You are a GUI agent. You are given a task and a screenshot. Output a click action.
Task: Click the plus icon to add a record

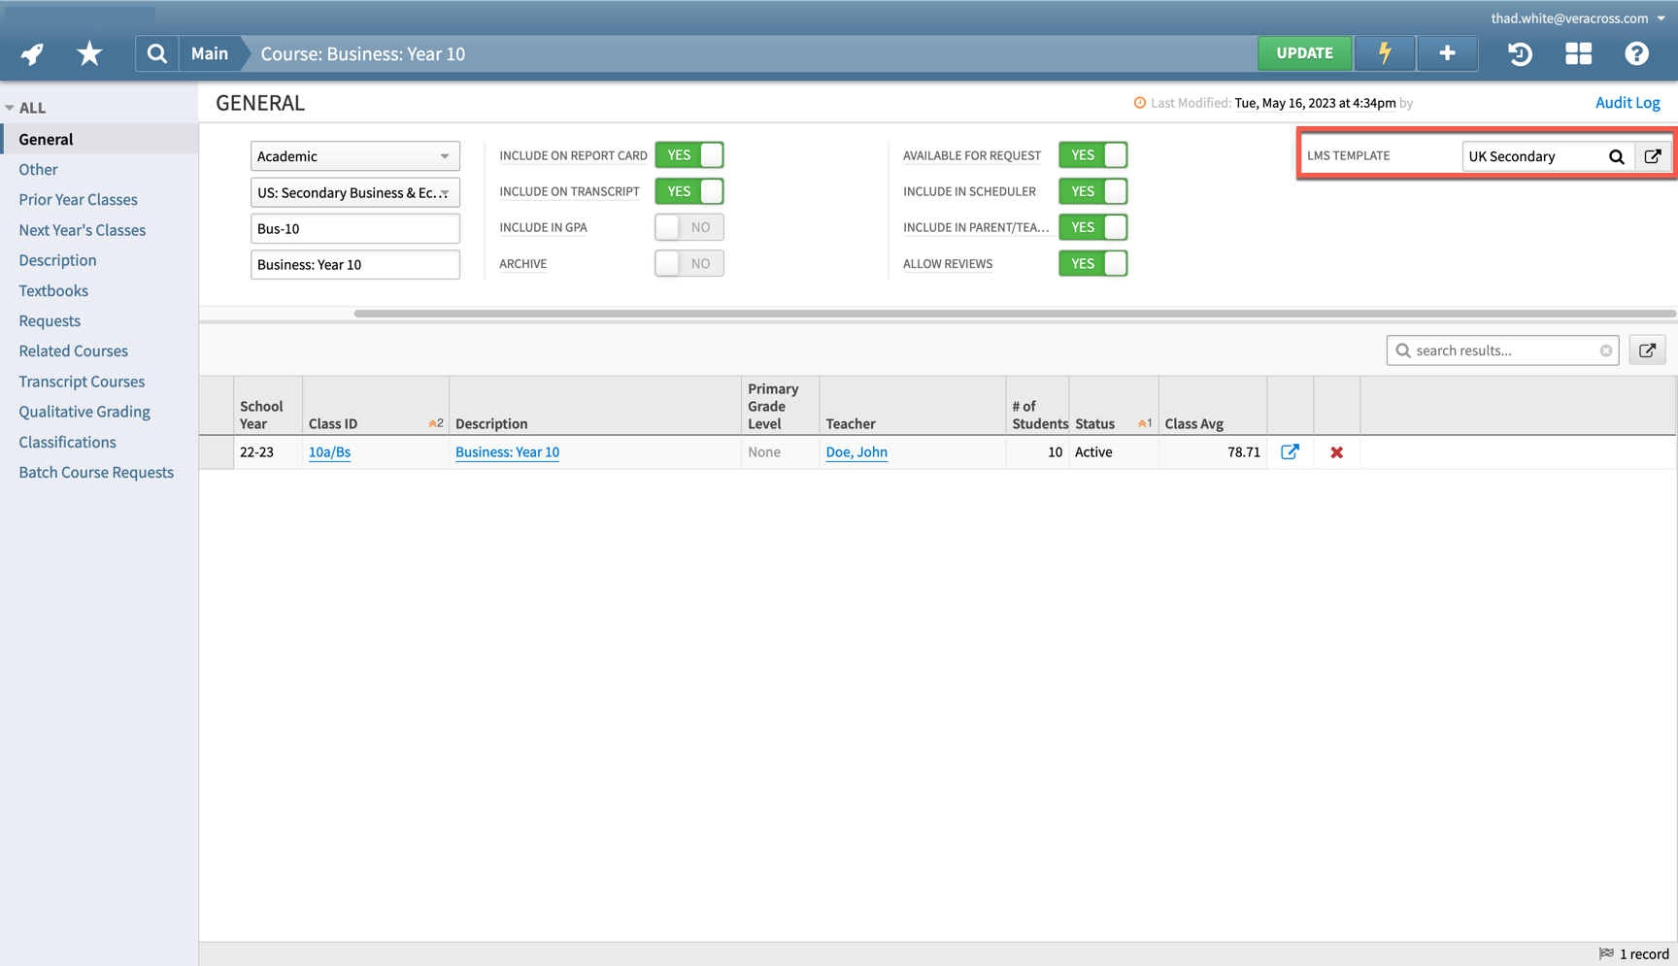pos(1447,53)
